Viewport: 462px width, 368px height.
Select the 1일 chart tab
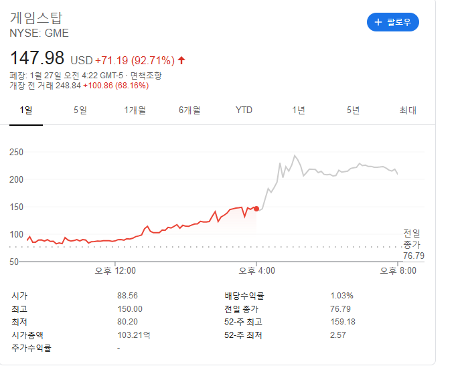(x=27, y=110)
